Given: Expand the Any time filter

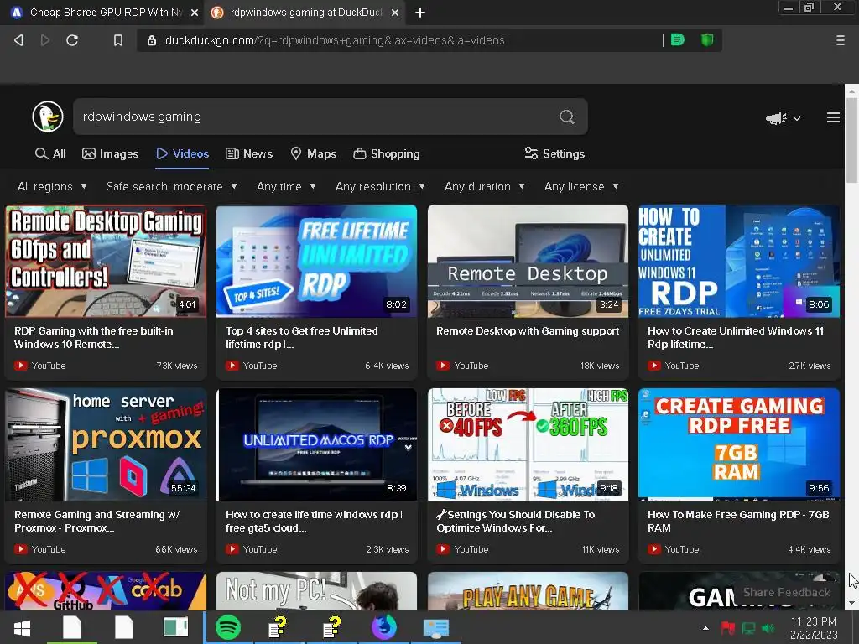Looking at the screenshot, I should 286,187.
